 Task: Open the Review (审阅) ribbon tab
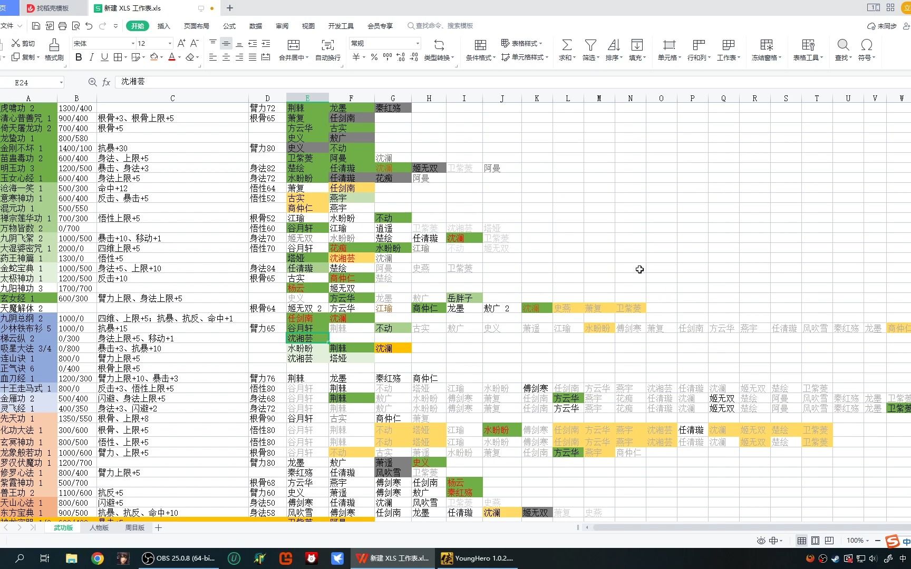(282, 26)
